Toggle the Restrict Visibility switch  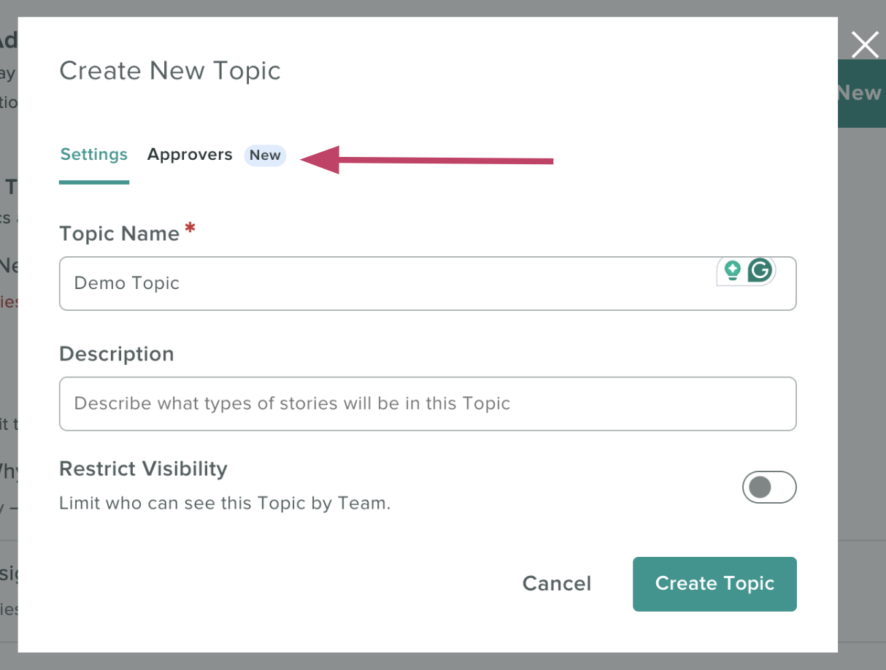click(769, 488)
